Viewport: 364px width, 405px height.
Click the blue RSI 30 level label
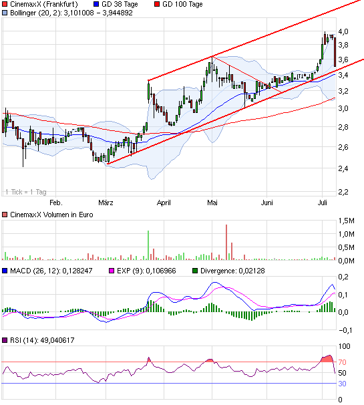pos(343,384)
